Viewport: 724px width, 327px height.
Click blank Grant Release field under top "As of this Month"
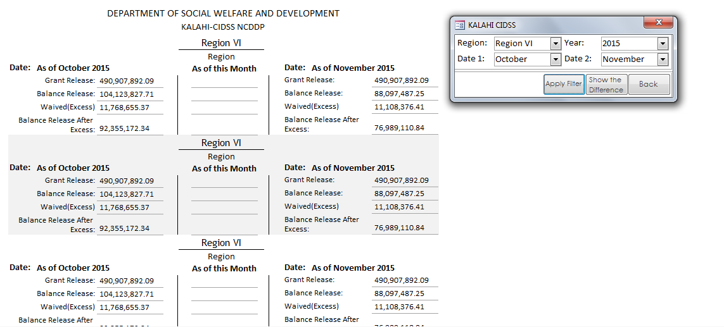click(x=224, y=82)
